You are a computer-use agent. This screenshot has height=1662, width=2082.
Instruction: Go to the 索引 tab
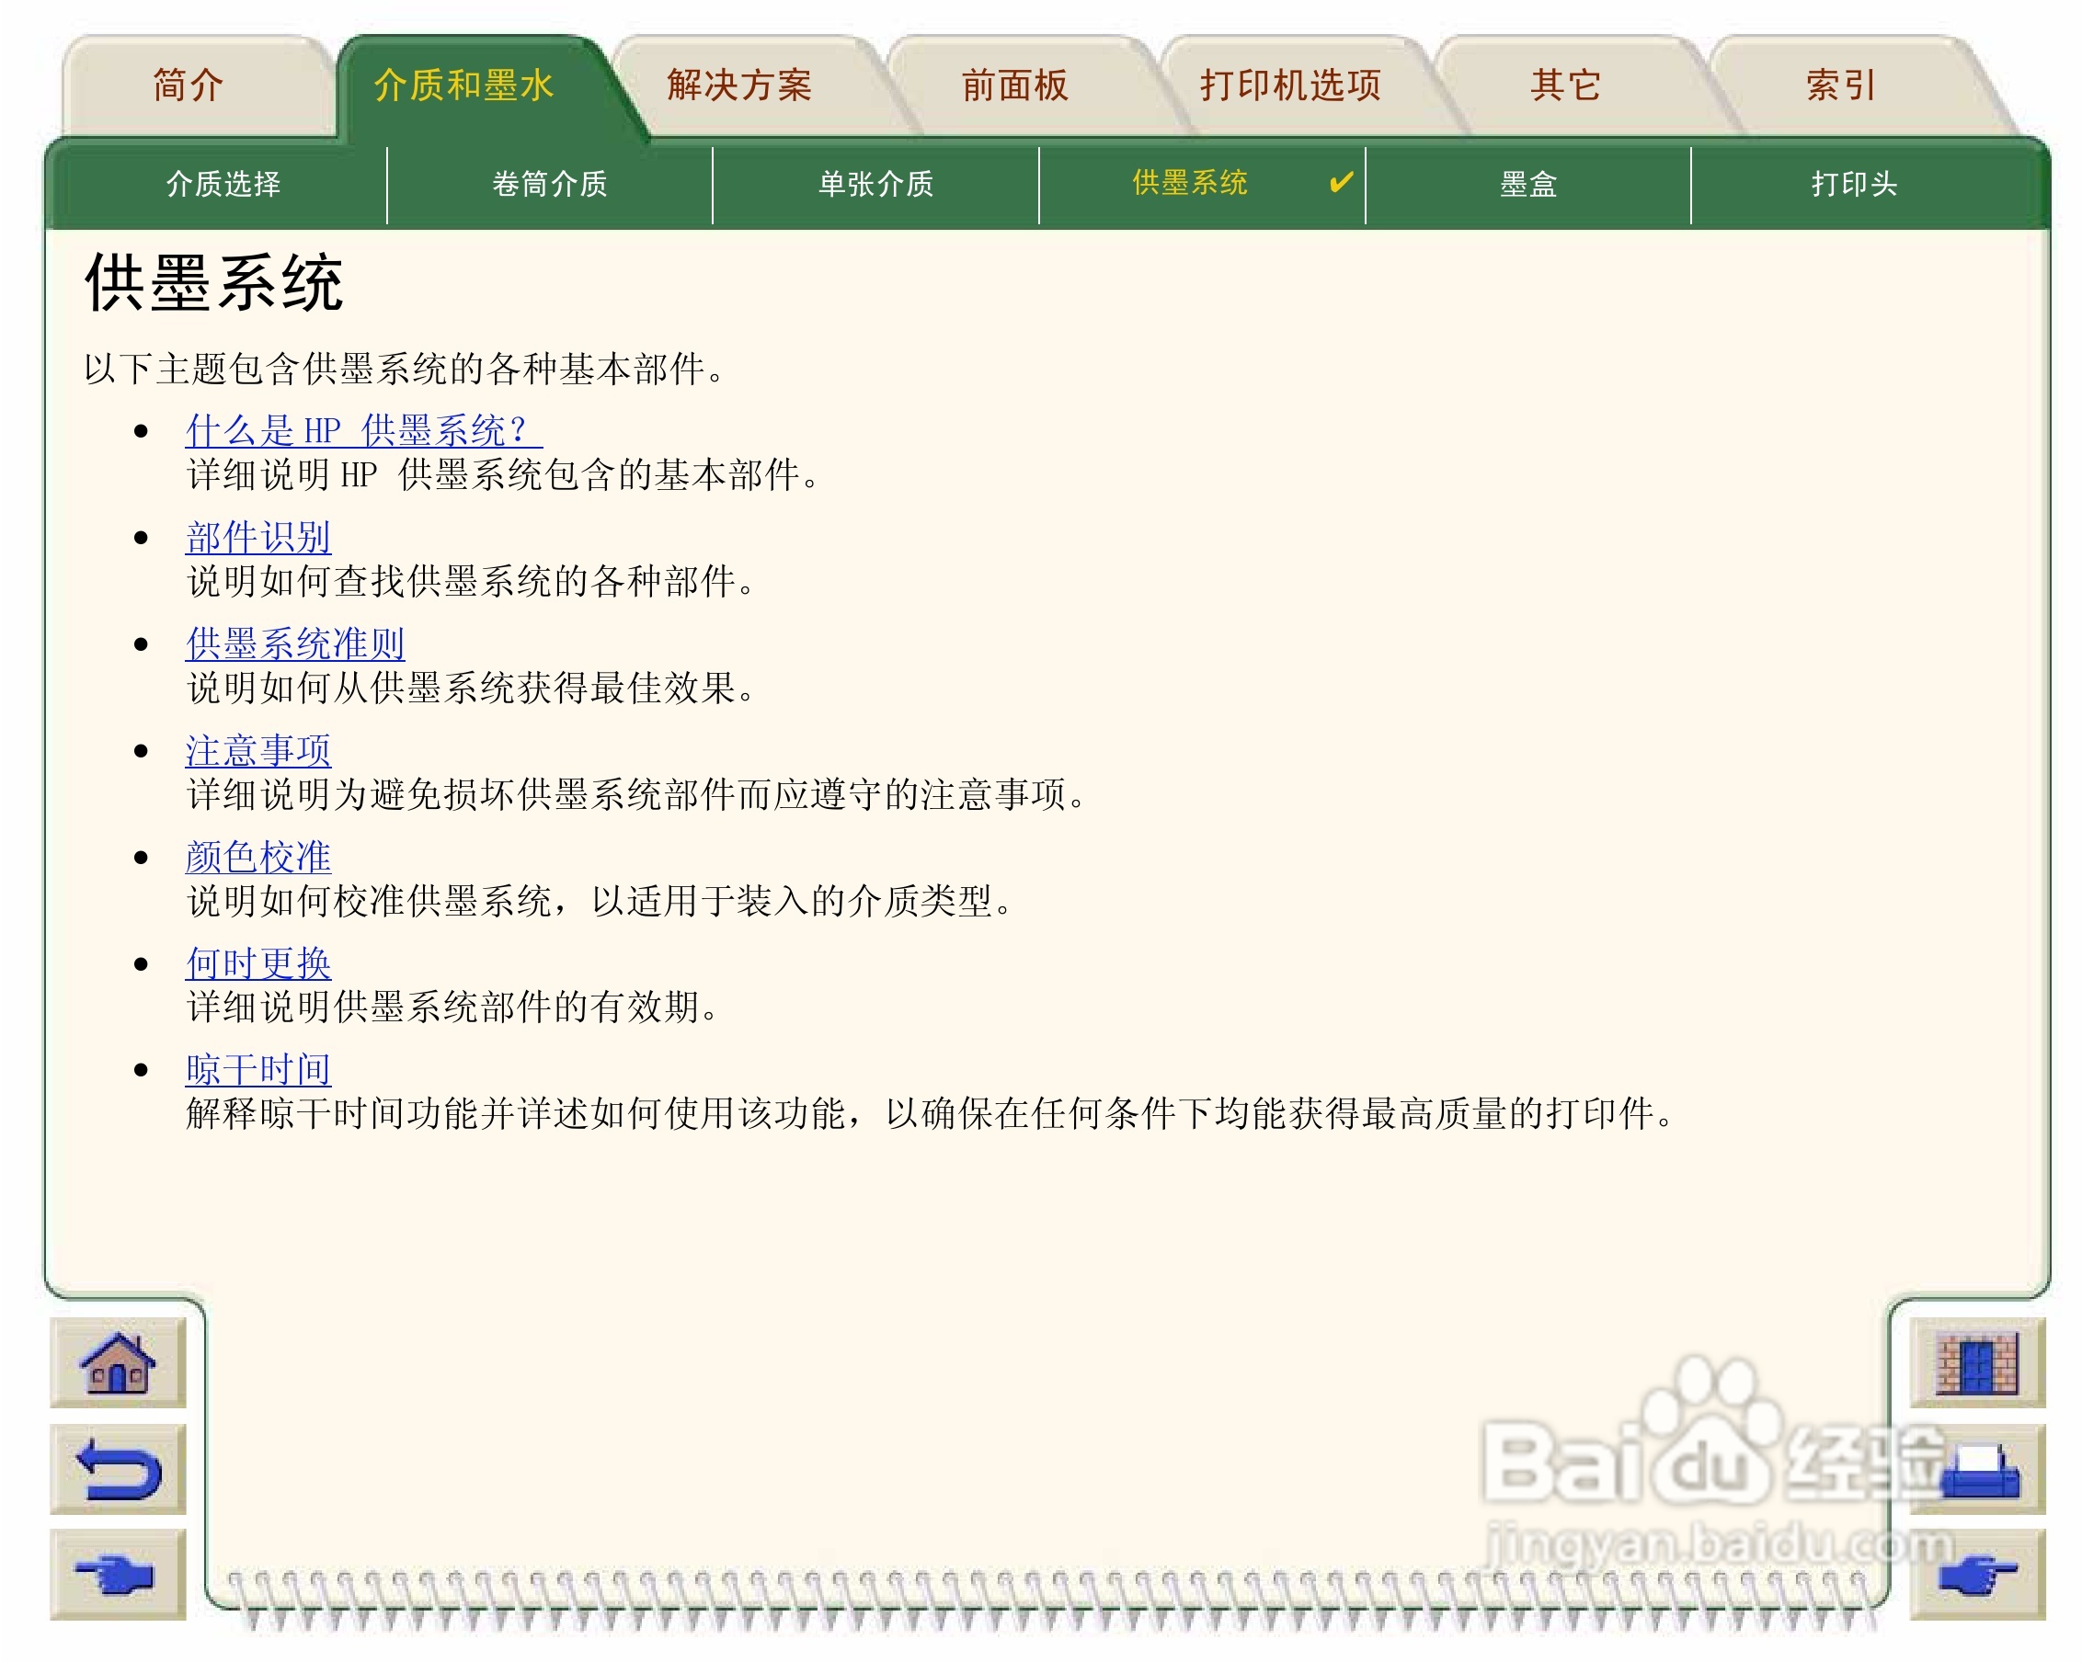tap(1840, 85)
